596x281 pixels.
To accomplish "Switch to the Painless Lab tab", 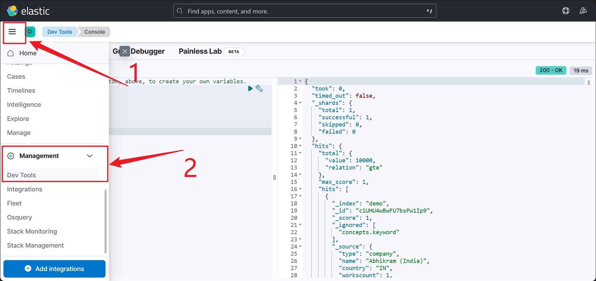I will [200, 51].
